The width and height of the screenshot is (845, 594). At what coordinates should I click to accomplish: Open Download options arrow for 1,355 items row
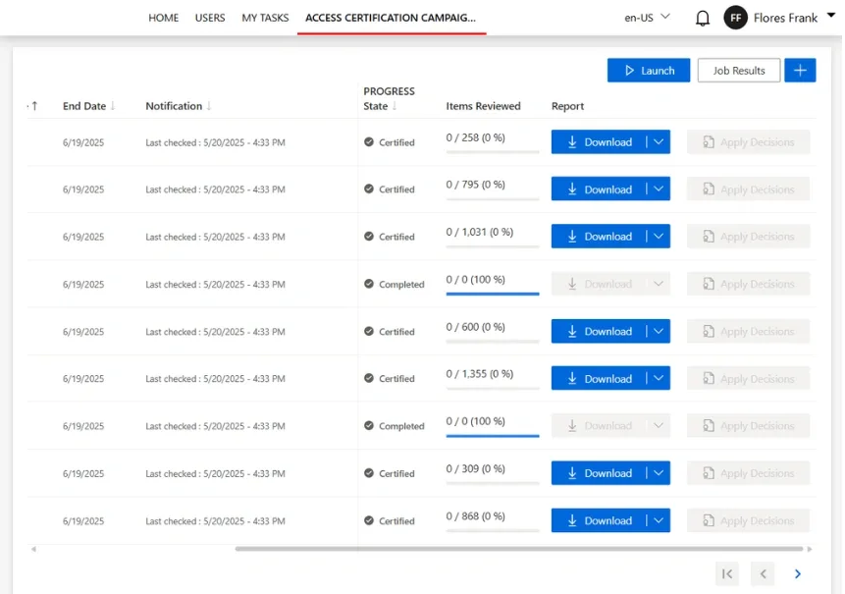[660, 379]
